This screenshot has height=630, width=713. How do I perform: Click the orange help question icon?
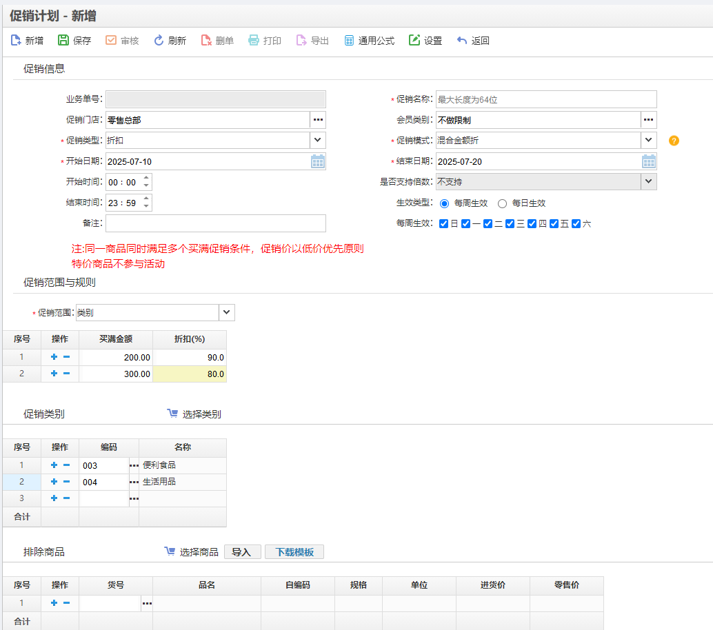(x=674, y=141)
